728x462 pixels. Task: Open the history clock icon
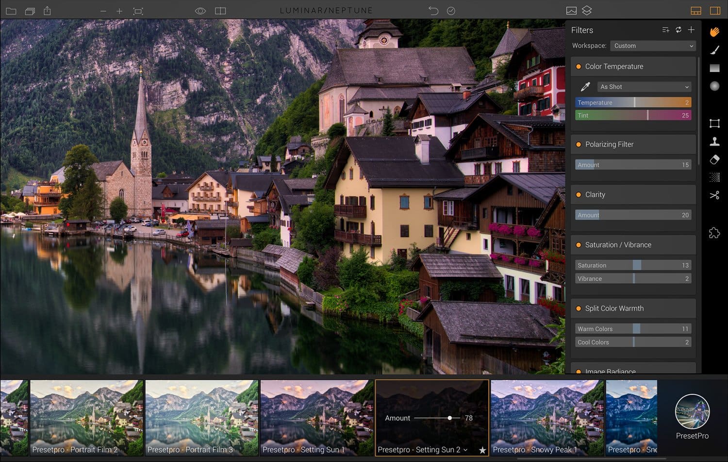(451, 11)
